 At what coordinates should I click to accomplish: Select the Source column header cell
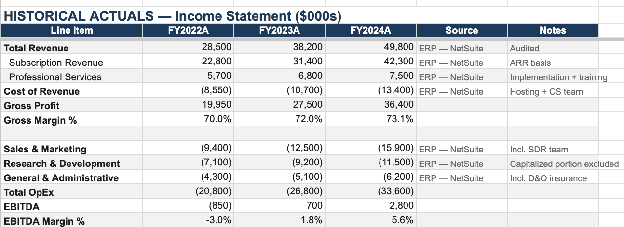tap(461, 30)
